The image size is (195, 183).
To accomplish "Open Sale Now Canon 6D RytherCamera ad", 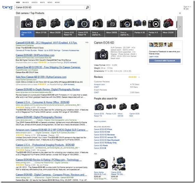I will 41,77.
